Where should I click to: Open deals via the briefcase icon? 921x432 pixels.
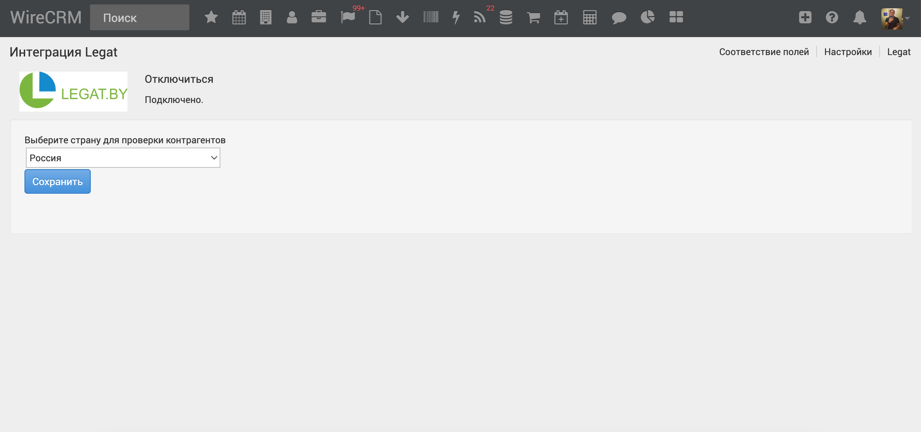(319, 17)
